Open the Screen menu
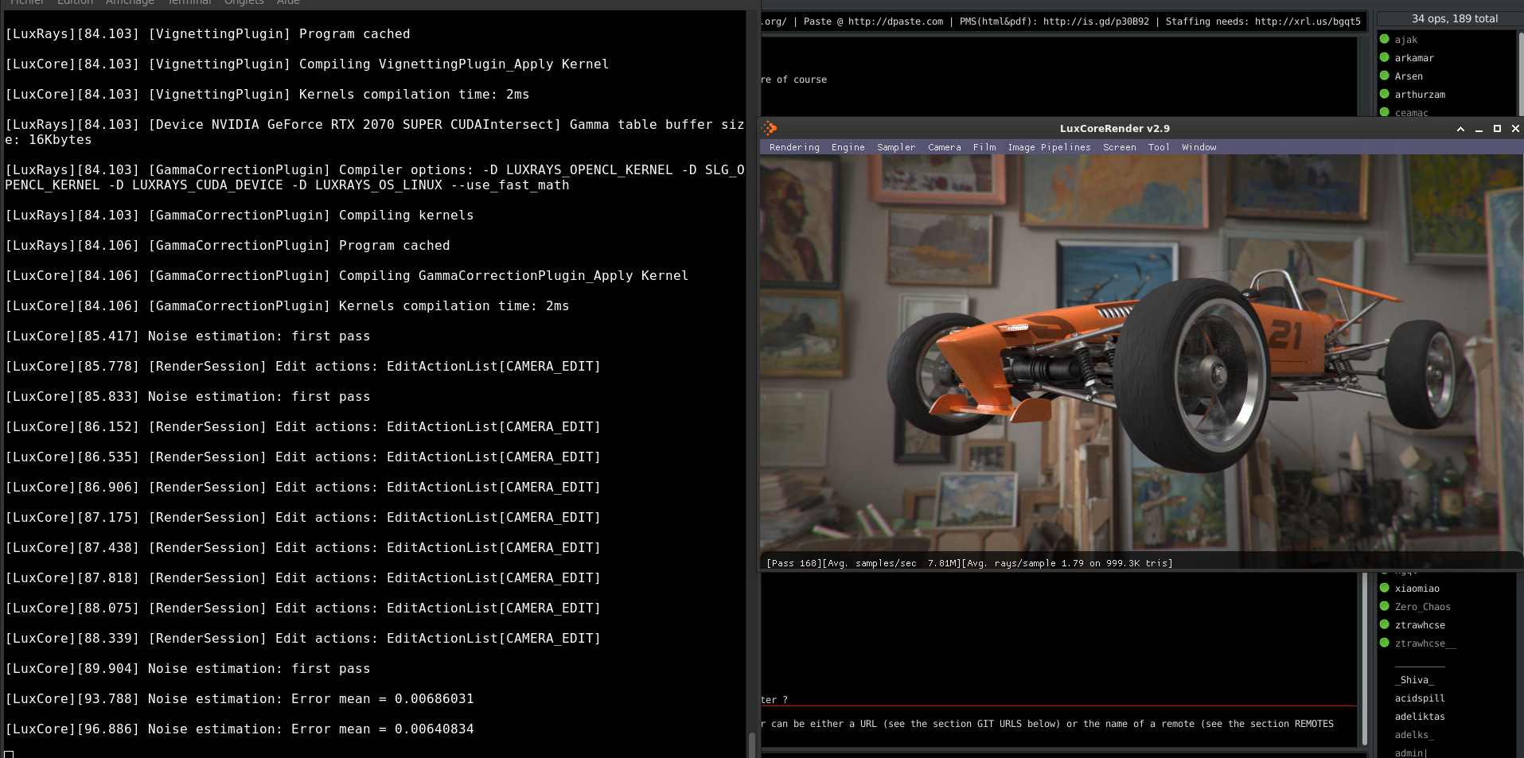 [x=1119, y=147]
